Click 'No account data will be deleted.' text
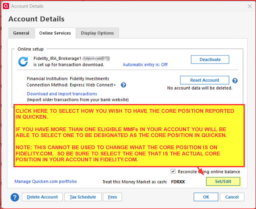The height and width of the screenshot is (209, 256). click(200, 88)
